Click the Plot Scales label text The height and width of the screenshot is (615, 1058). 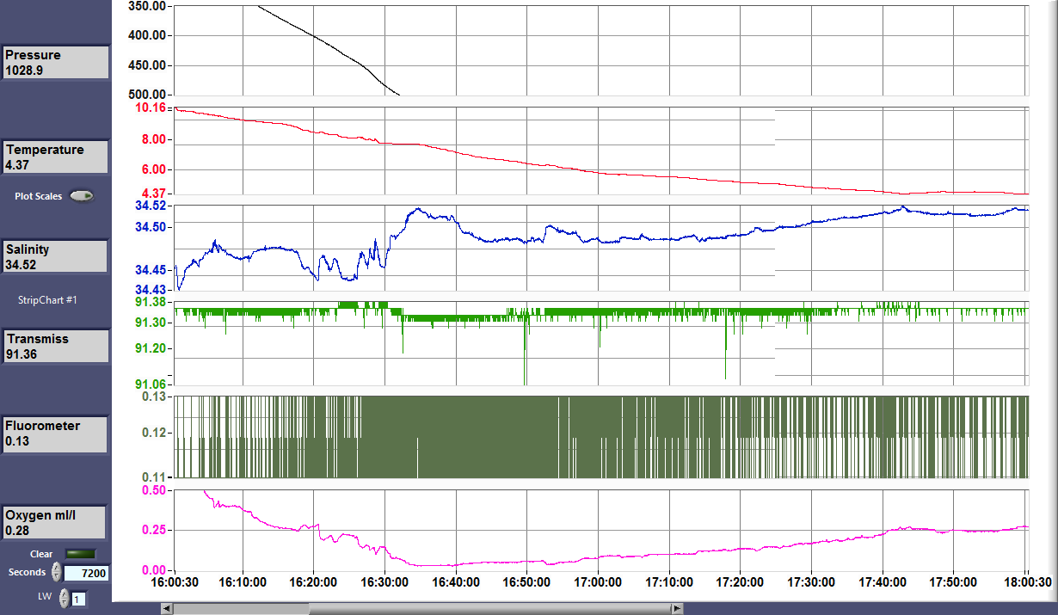tap(39, 196)
